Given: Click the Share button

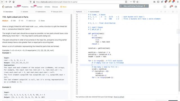Looking at the screenshot, I should point(42,21).
